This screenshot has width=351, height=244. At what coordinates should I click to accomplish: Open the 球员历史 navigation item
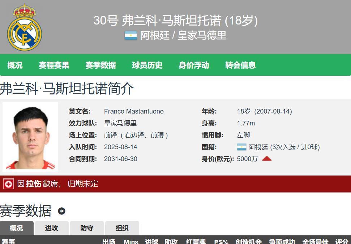pyautogui.click(x=147, y=65)
